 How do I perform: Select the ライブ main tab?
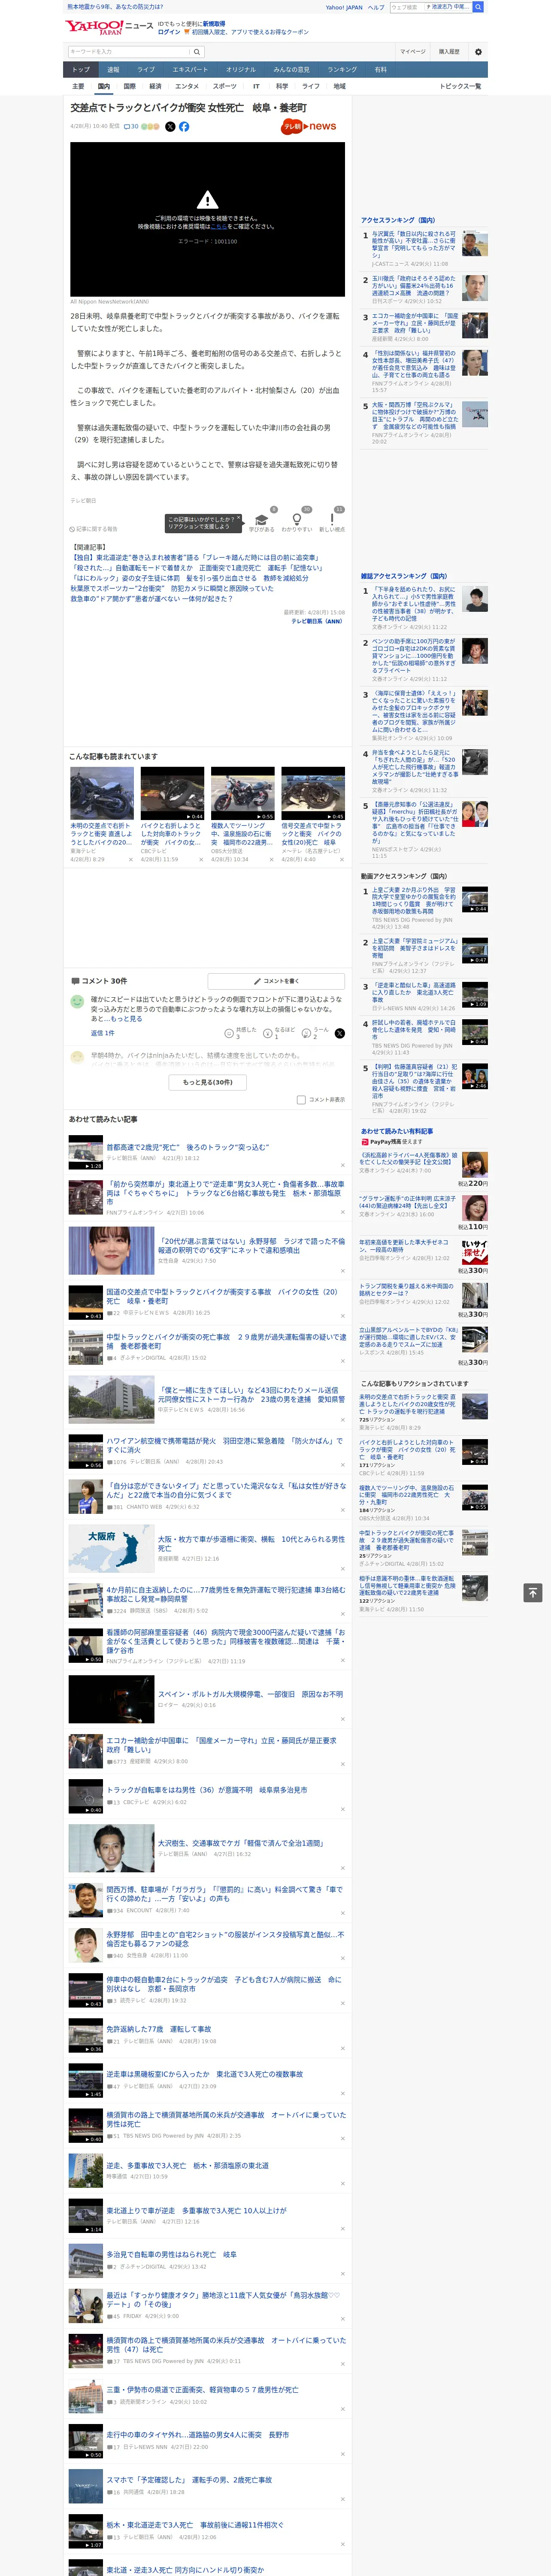(146, 70)
